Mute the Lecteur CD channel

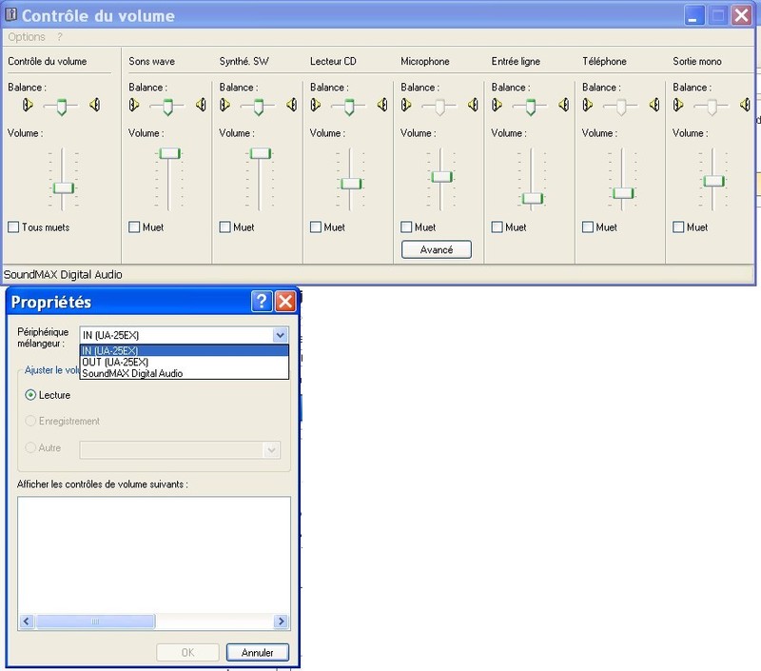pos(316,227)
